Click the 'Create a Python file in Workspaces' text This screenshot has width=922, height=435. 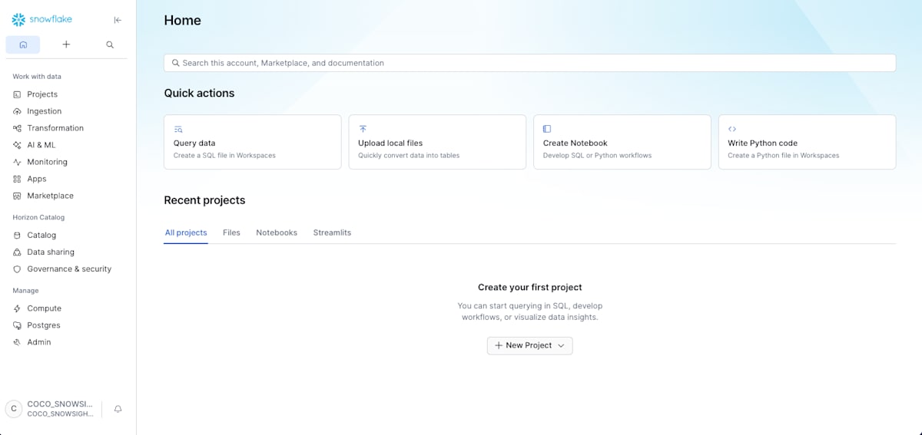[784, 156]
